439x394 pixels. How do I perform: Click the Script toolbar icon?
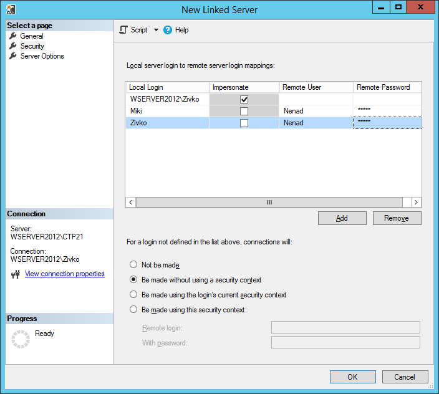(x=123, y=30)
